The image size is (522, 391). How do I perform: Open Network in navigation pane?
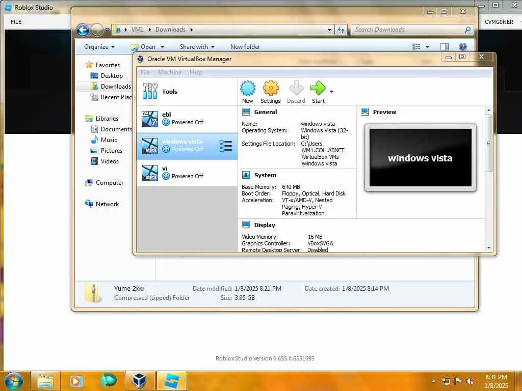point(102,204)
